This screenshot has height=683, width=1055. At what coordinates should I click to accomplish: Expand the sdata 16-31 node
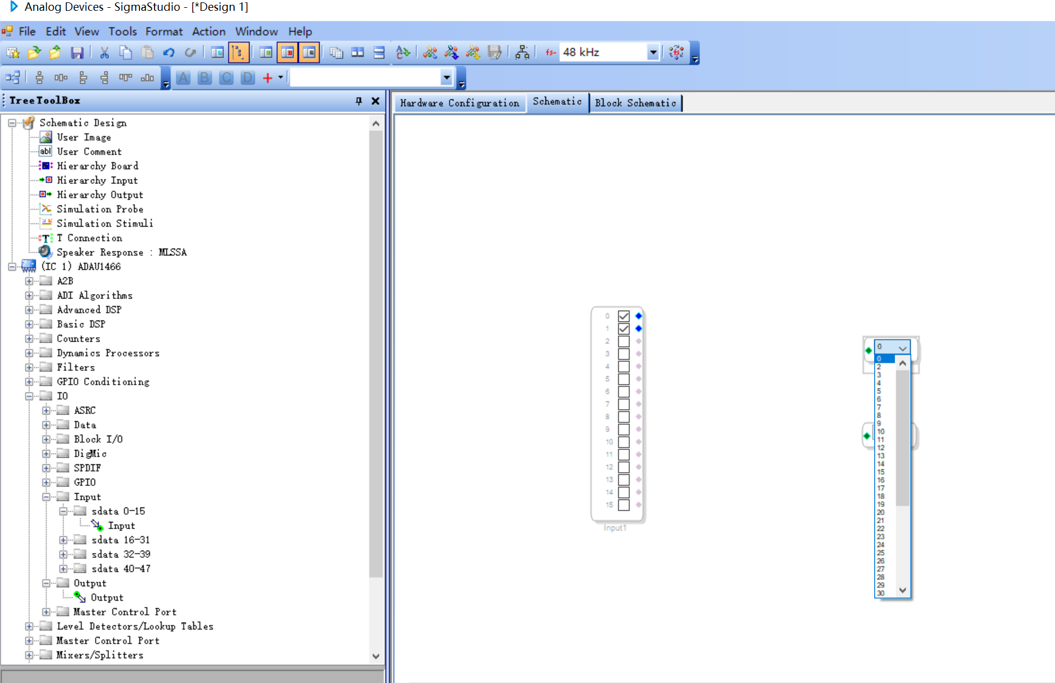coord(63,540)
